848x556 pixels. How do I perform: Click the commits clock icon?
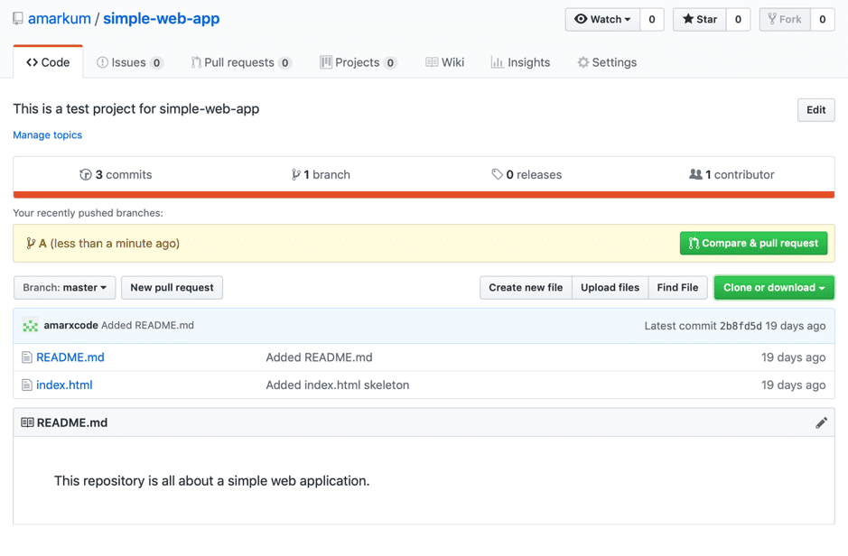pos(85,174)
